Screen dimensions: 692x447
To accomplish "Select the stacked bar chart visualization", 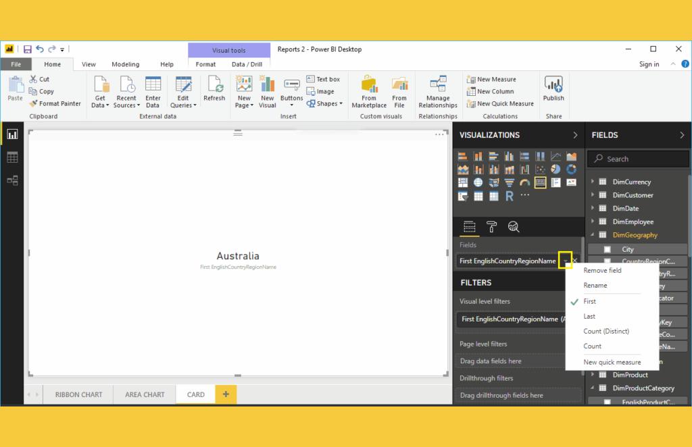I will click(462, 156).
